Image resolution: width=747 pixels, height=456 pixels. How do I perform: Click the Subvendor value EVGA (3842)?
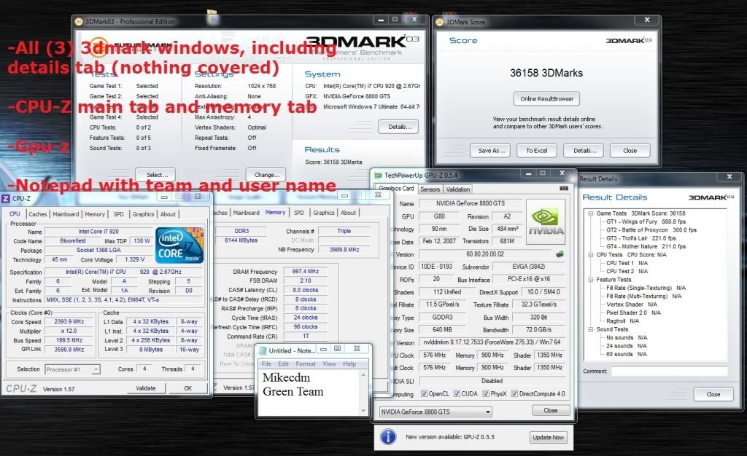tap(530, 267)
